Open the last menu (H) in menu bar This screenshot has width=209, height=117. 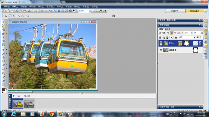(95, 6)
